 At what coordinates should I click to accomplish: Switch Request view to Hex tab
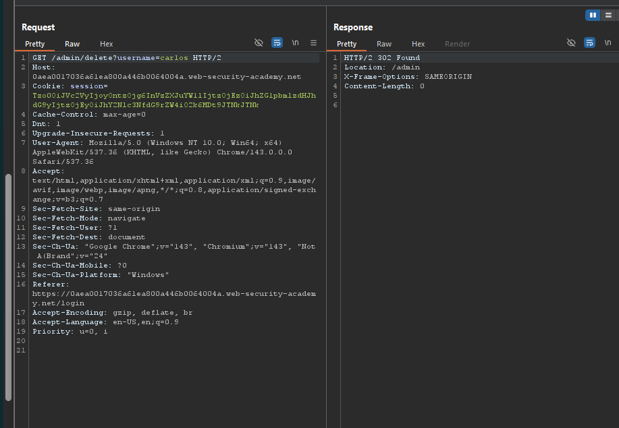tap(106, 44)
